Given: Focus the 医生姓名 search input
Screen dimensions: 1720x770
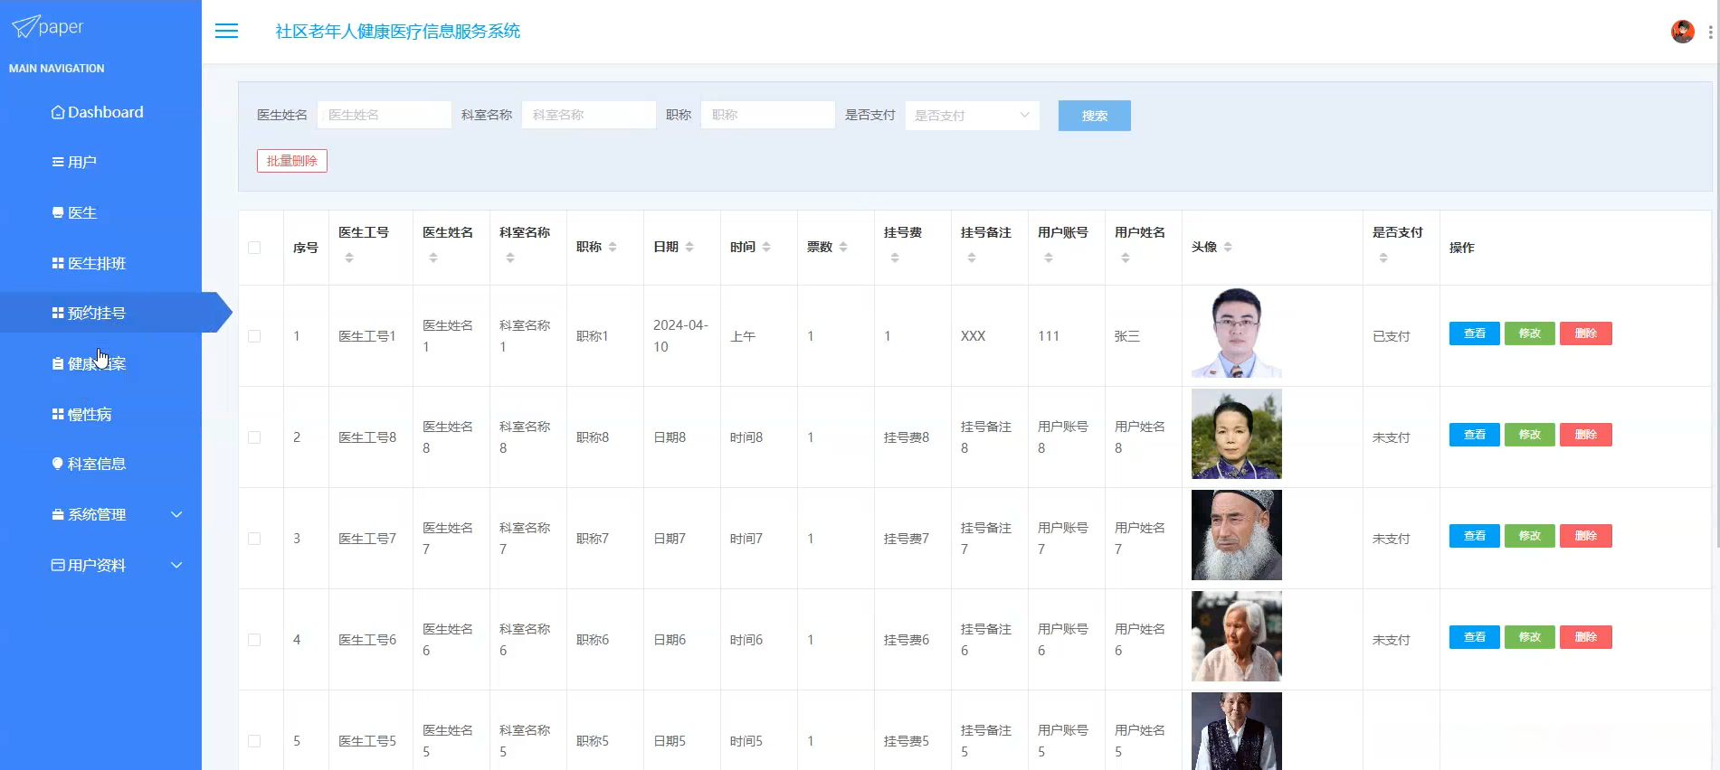Looking at the screenshot, I should tap(385, 115).
